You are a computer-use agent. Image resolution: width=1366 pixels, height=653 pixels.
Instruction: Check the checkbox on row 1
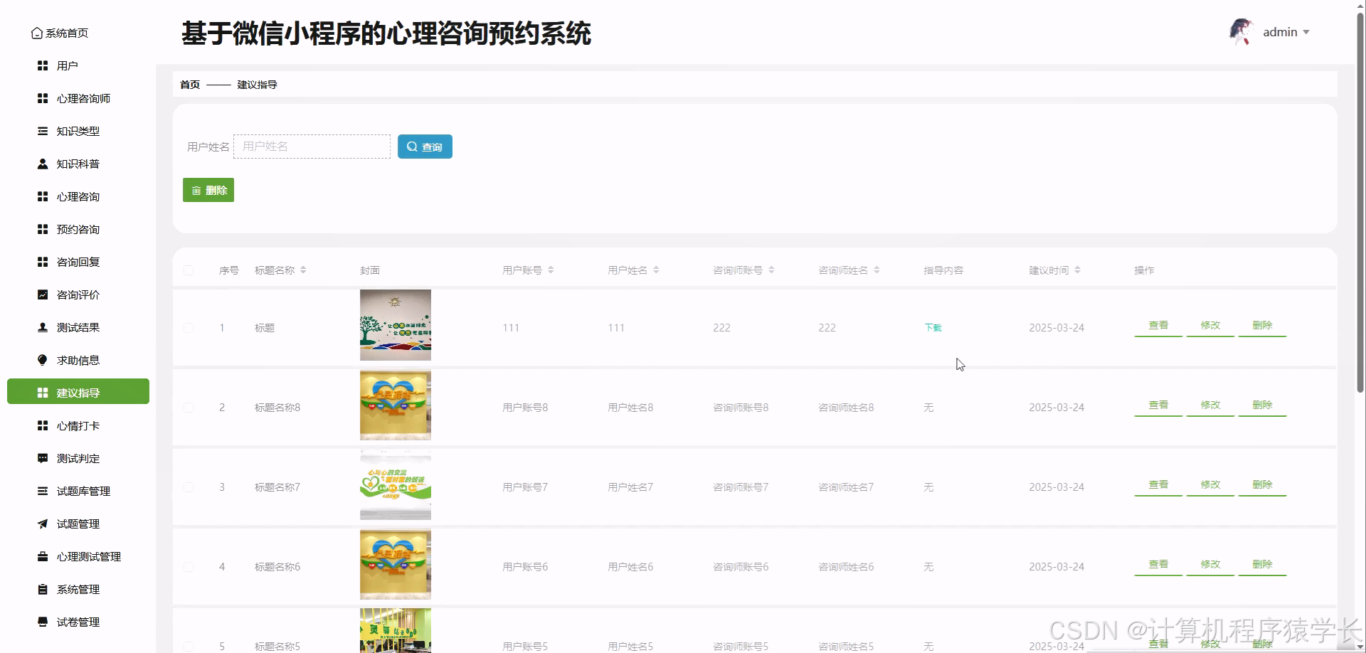click(x=189, y=328)
